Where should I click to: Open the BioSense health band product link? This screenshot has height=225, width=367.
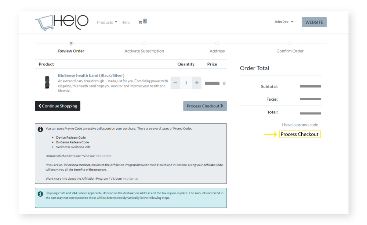91,75
